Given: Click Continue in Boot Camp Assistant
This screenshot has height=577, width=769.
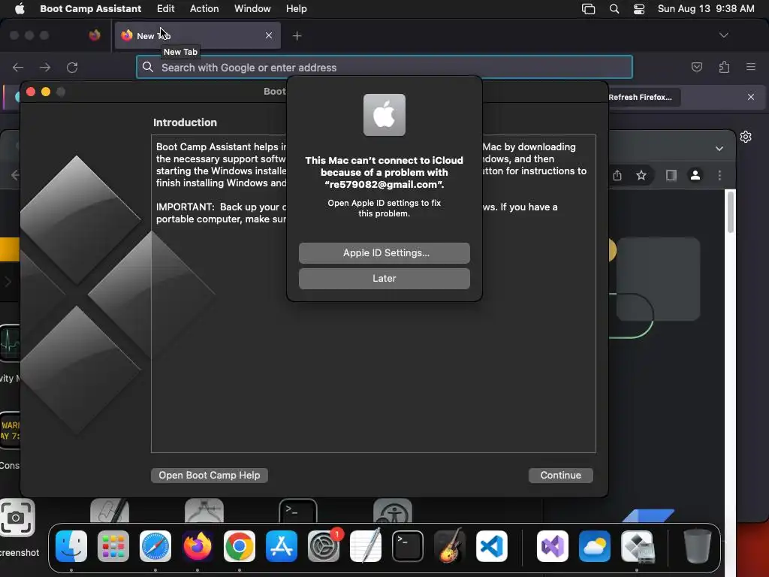Looking at the screenshot, I should pos(560,475).
